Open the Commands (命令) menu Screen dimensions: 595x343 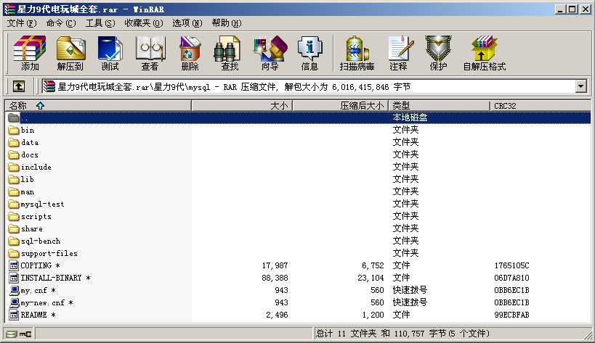click(x=61, y=23)
